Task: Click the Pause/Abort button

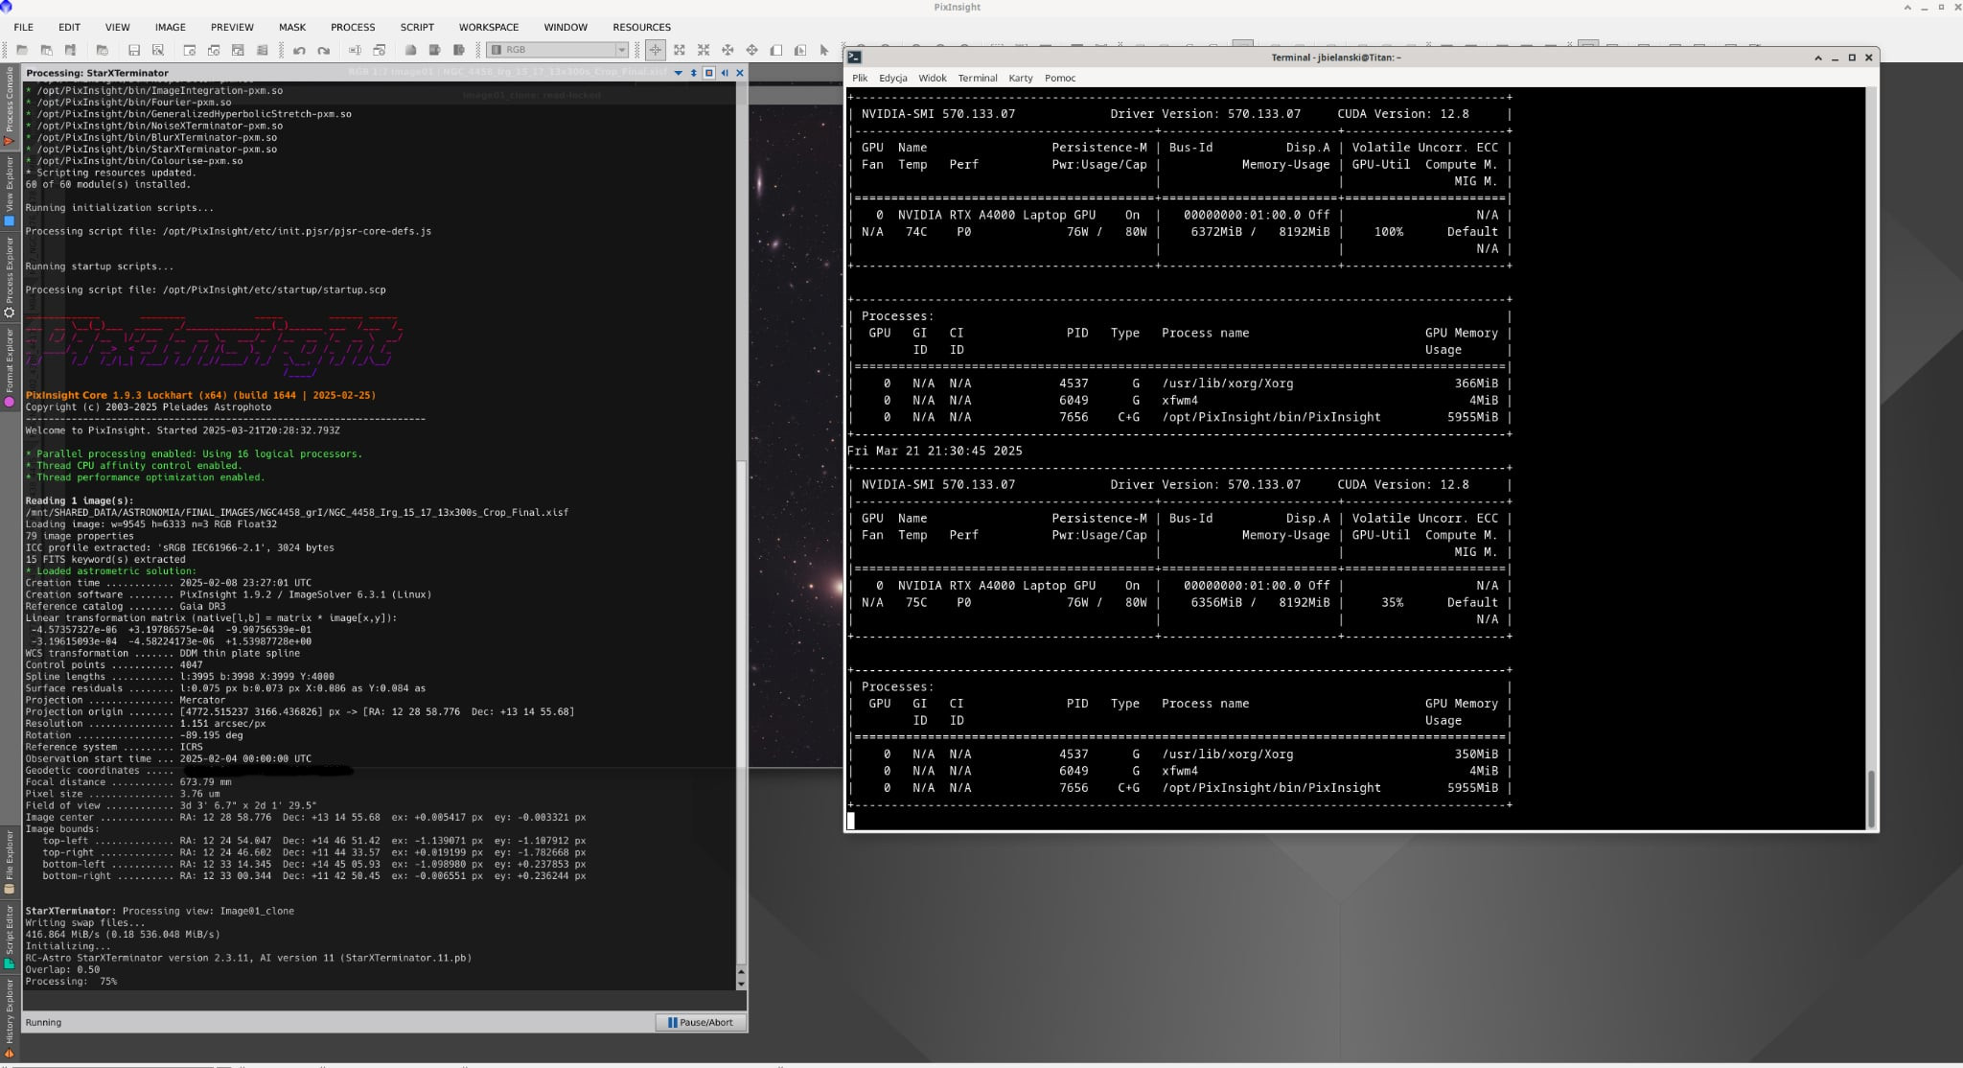Action: pos(701,1023)
